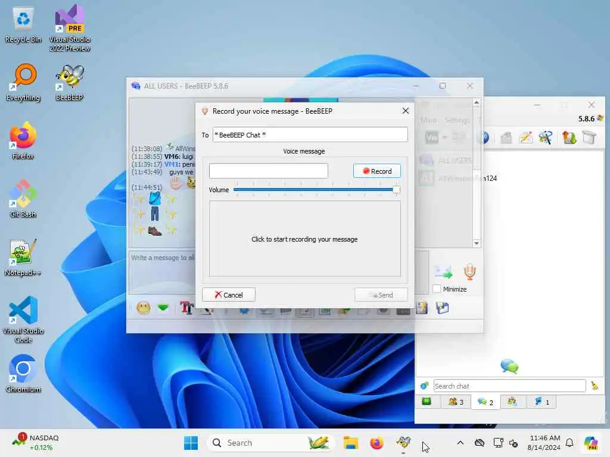
Task: Switch to the chats tab showing 2
Action: [x=485, y=402]
